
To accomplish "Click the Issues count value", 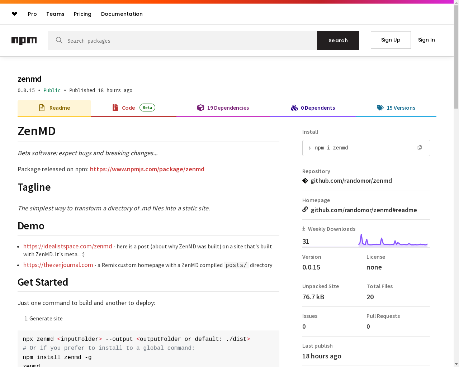I will coord(304,327).
